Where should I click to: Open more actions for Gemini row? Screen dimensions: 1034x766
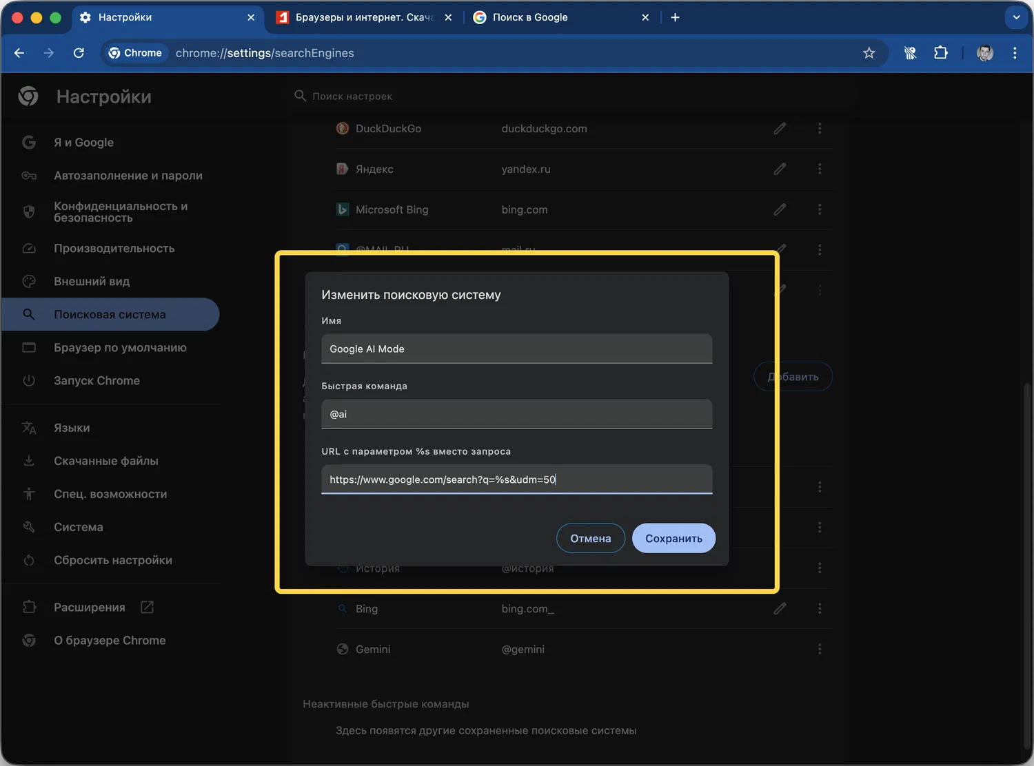click(x=819, y=649)
